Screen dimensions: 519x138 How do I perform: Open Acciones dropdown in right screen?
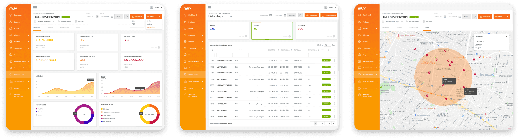502,17
